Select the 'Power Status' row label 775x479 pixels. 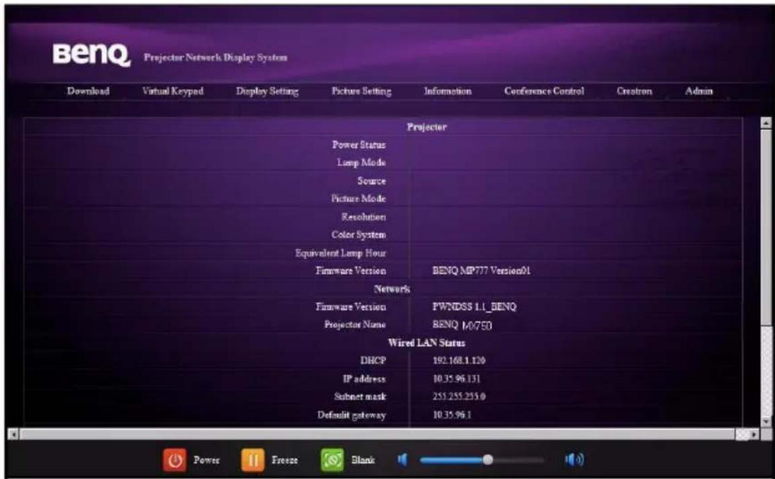tap(359, 145)
